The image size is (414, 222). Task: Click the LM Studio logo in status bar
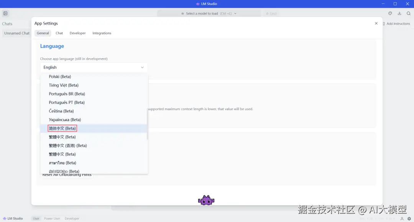click(13, 219)
